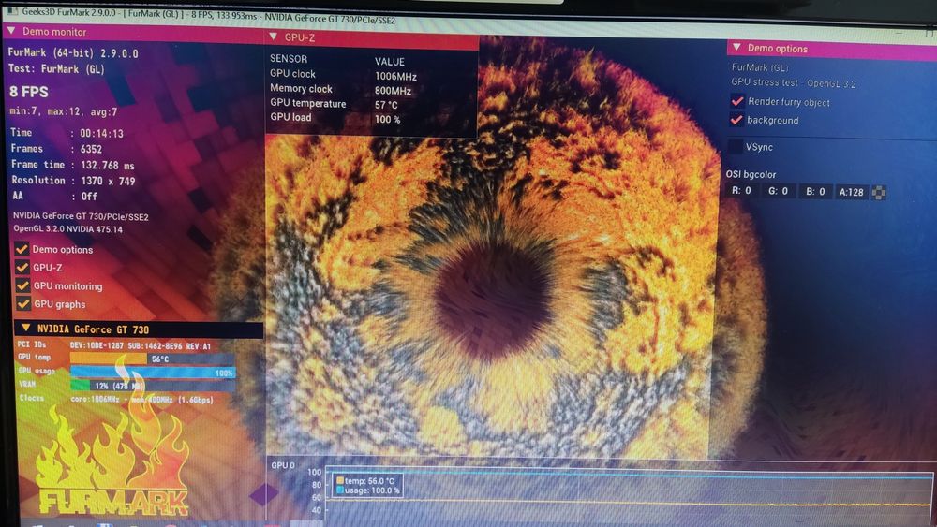Image resolution: width=937 pixels, height=527 pixels.
Task: Click the GPU temp 56°C bar
Action: click(x=153, y=359)
